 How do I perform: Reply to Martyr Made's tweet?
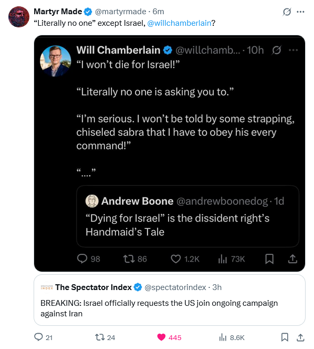click(x=39, y=337)
